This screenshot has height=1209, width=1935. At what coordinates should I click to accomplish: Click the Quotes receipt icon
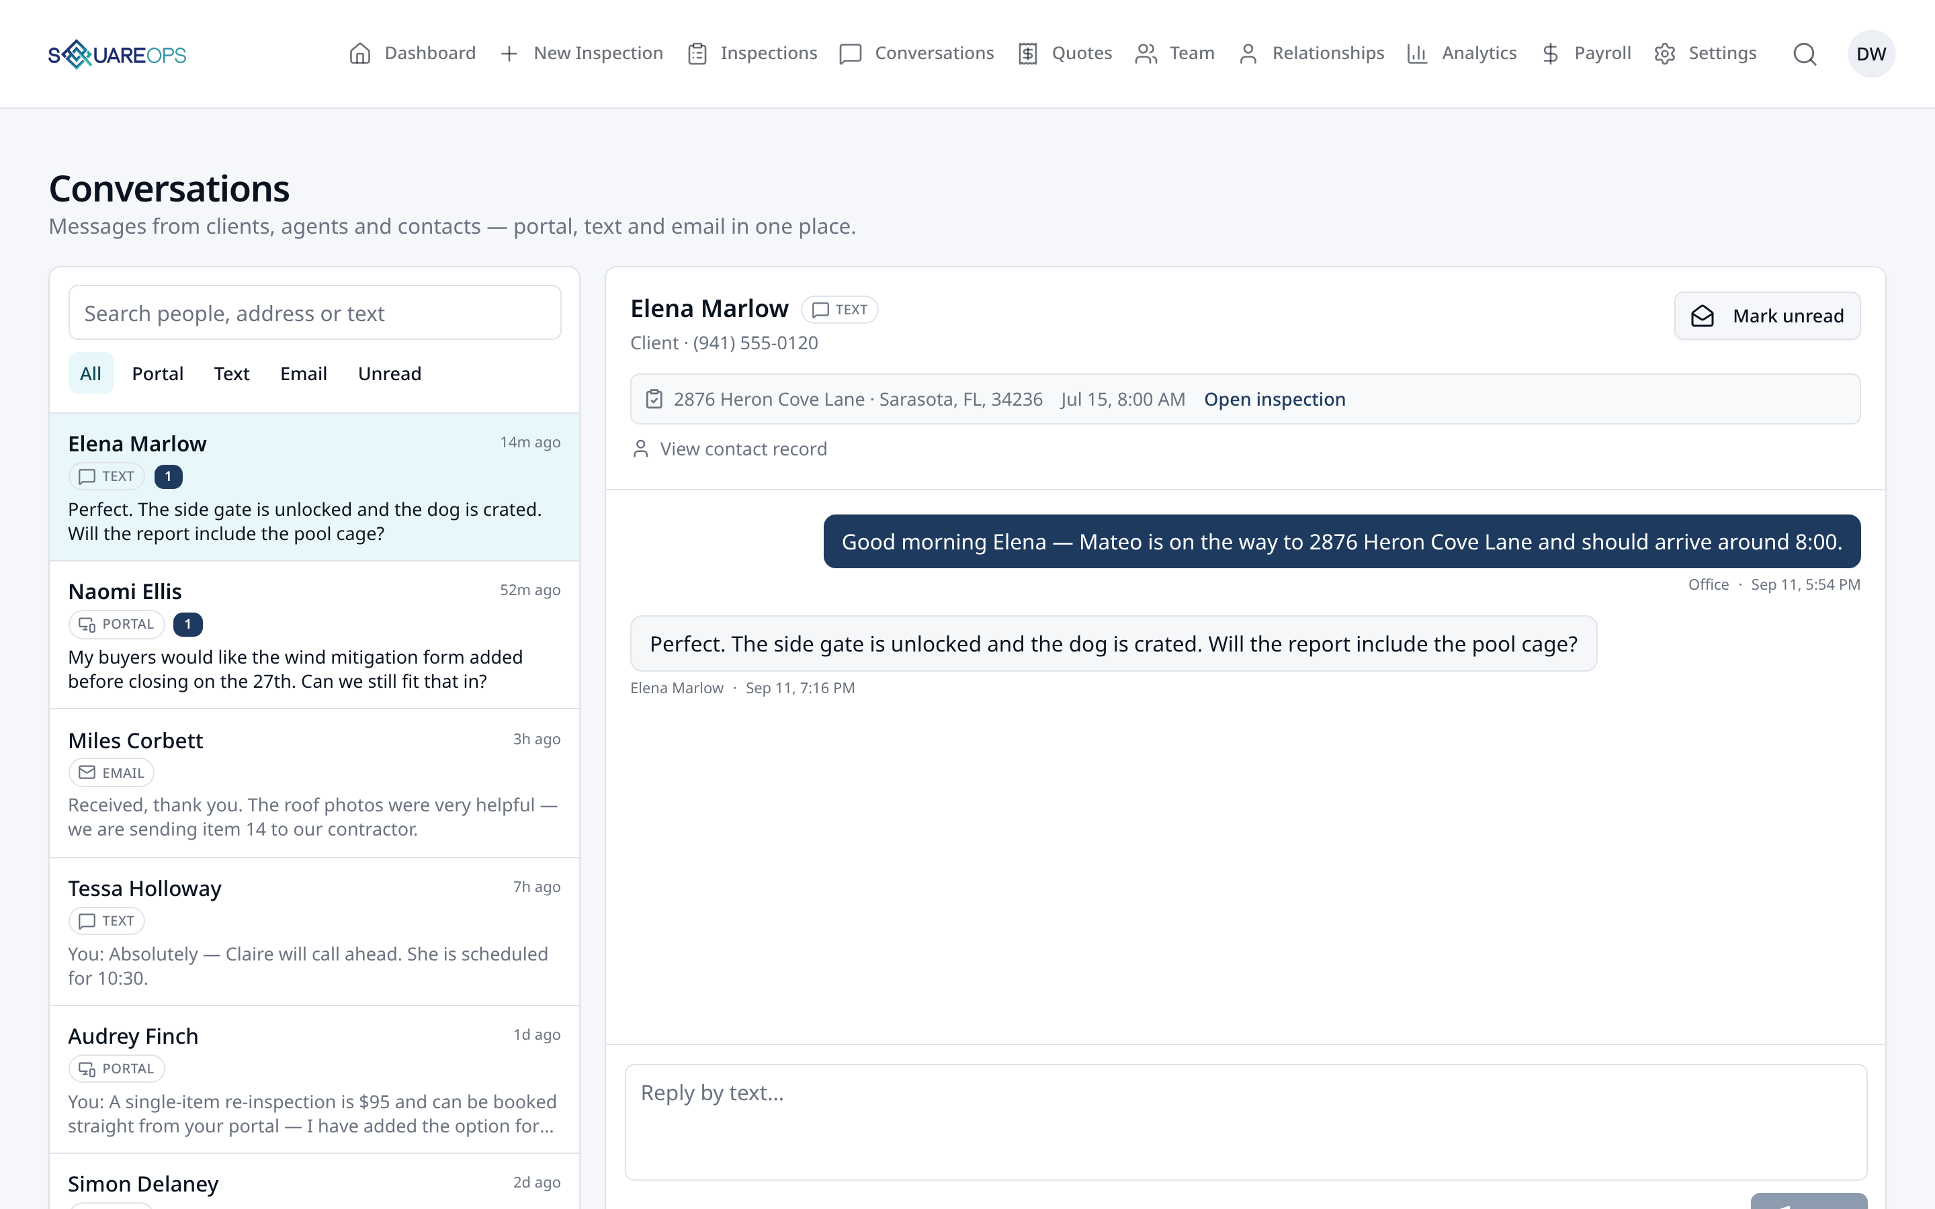pyautogui.click(x=1027, y=54)
